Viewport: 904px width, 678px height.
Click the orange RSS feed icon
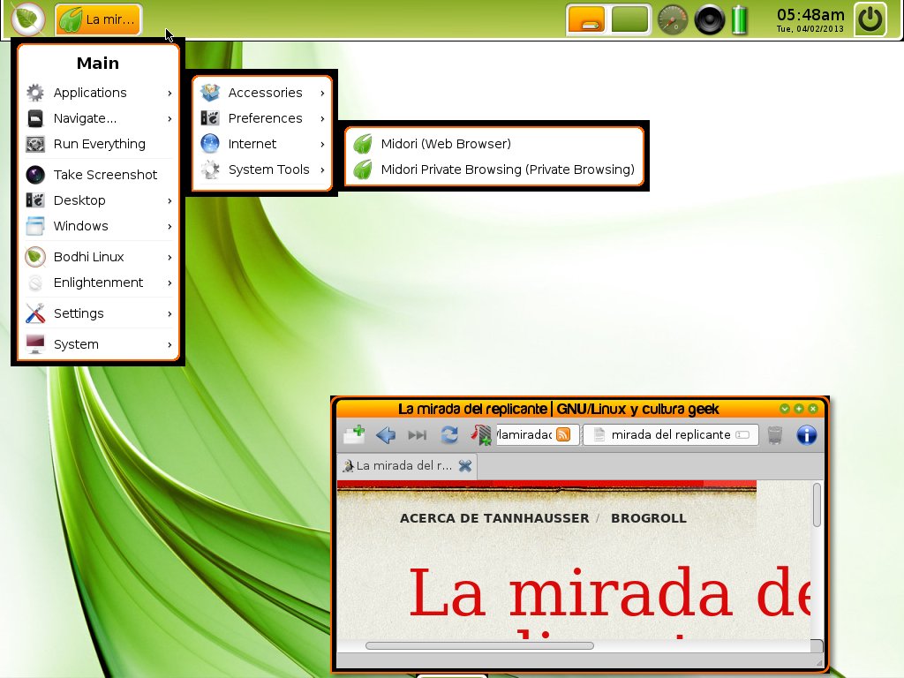point(563,434)
